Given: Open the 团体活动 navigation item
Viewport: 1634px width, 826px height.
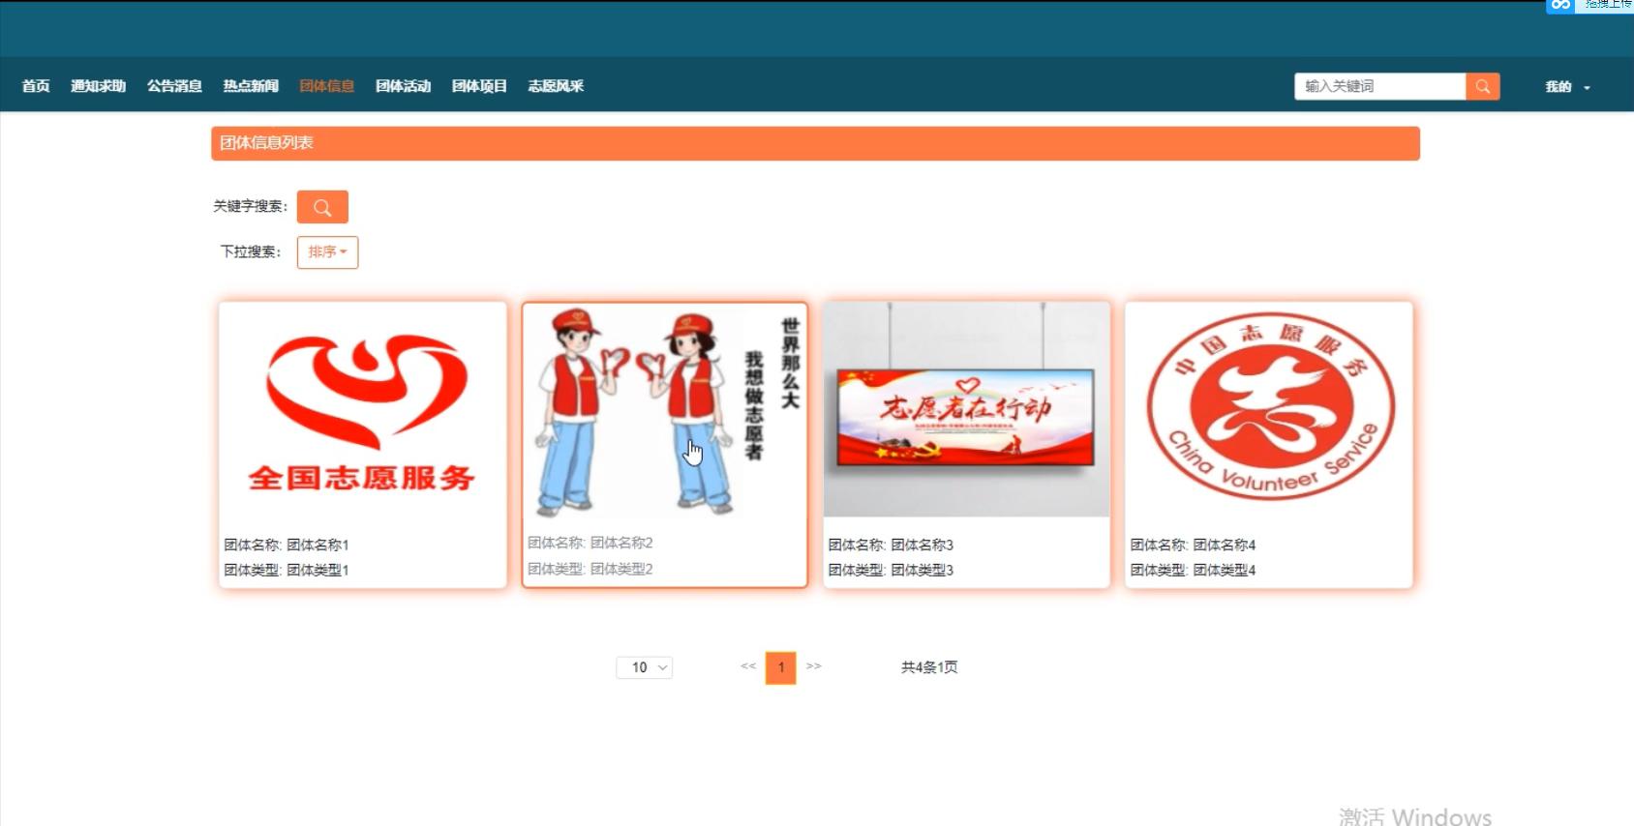Looking at the screenshot, I should (403, 86).
